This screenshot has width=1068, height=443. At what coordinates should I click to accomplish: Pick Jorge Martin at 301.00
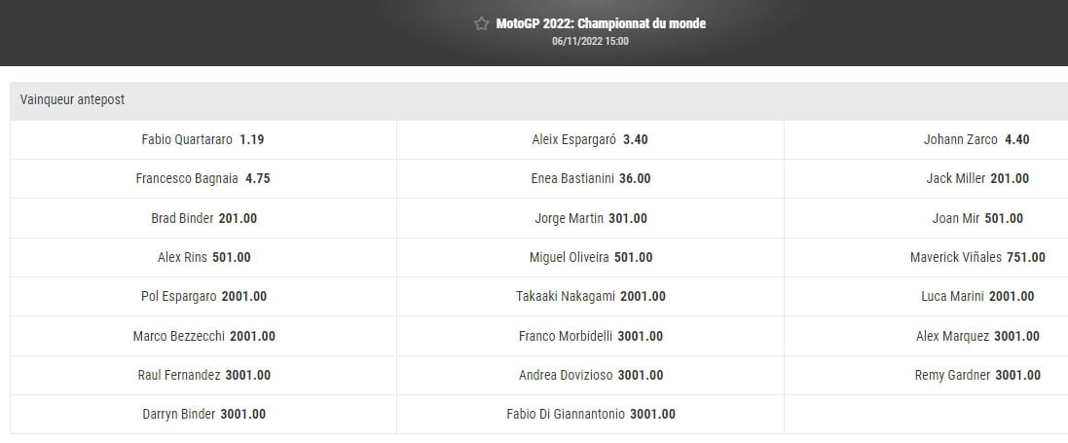tap(590, 218)
